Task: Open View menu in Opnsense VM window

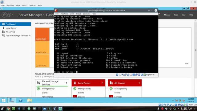Action: coord(72,14)
